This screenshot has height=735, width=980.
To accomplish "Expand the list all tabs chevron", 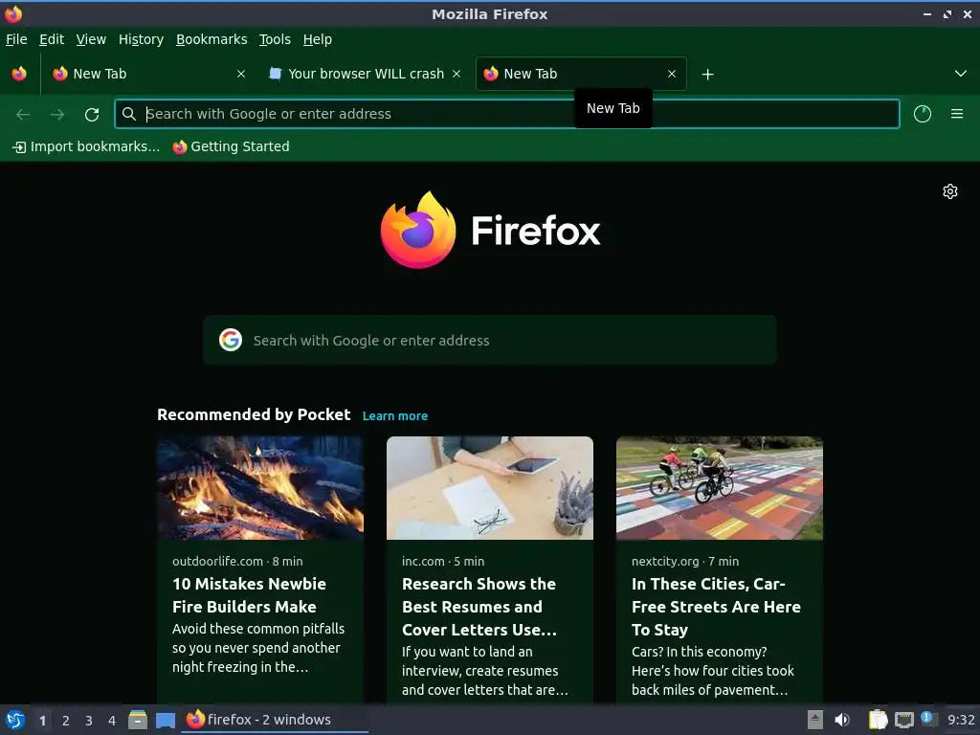I will 961,74.
